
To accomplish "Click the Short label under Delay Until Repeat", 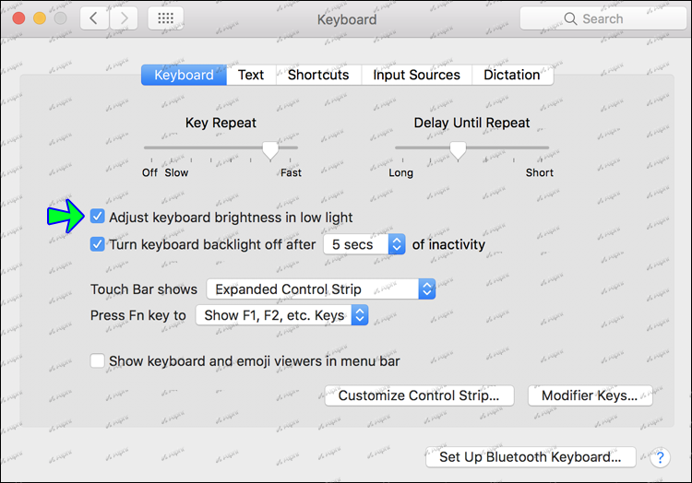I will (x=540, y=172).
